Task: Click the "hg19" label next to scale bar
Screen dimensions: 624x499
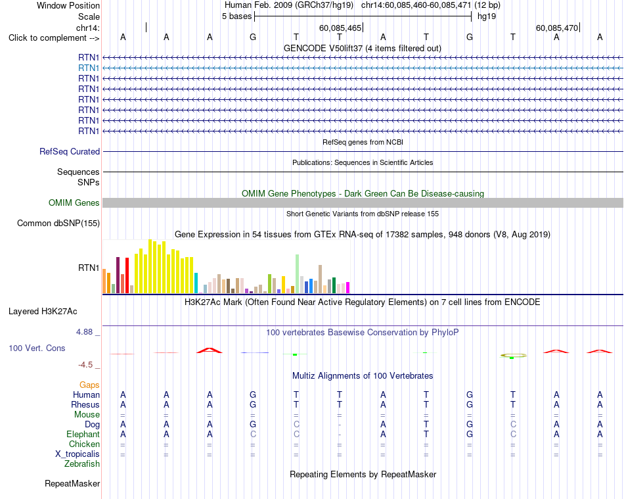Action: click(487, 16)
